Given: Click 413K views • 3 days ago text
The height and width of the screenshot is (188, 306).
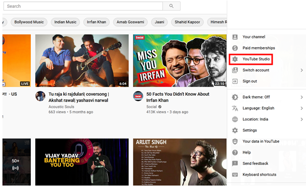Looking at the screenshot, I should (x=167, y=112).
